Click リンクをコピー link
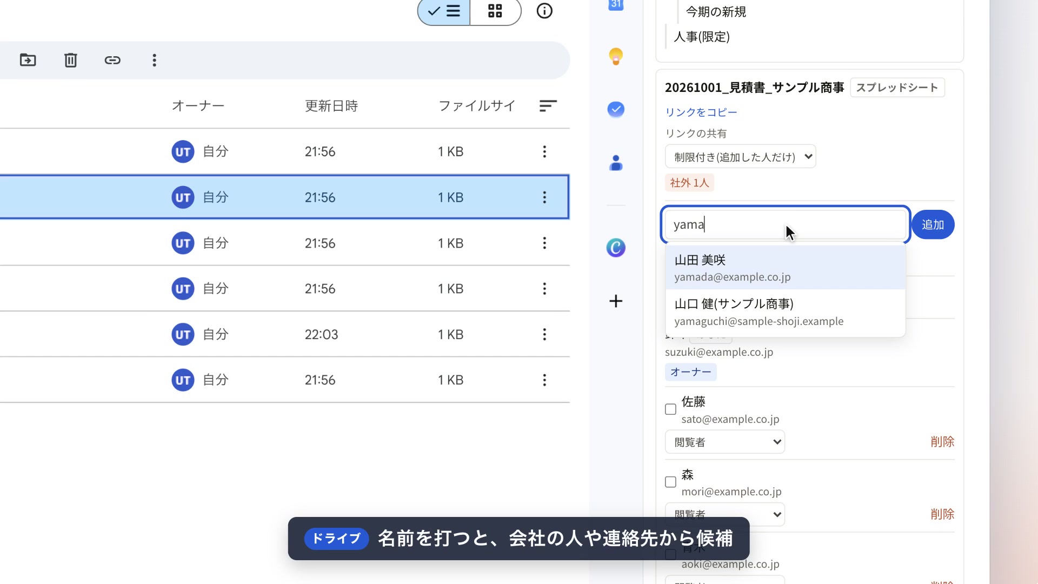The image size is (1038, 584). [701, 112]
